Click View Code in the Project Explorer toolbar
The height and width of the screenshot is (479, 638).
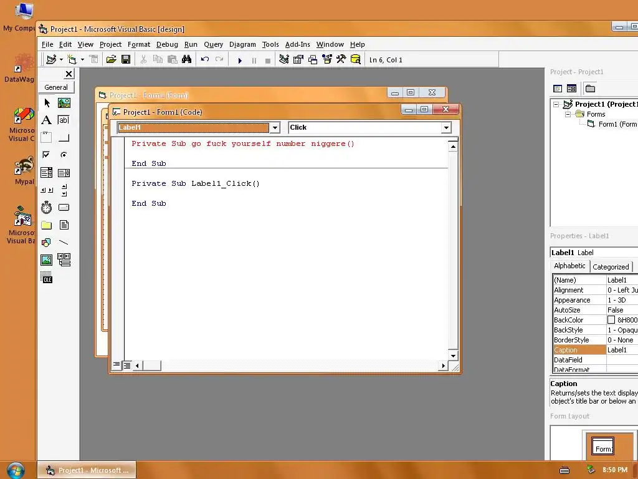[x=558, y=89]
